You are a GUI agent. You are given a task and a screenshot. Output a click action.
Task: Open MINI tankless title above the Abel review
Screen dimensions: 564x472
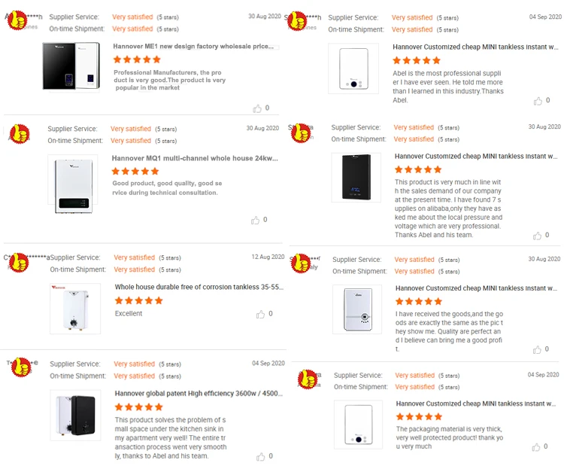476,47
